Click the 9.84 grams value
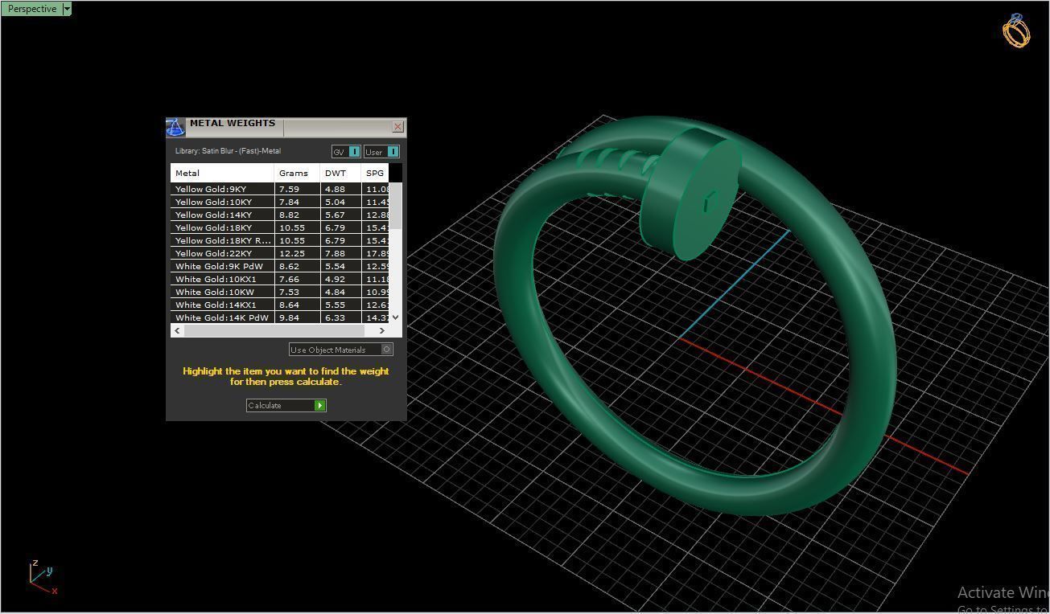The height and width of the screenshot is (614, 1050). [289, 317]
